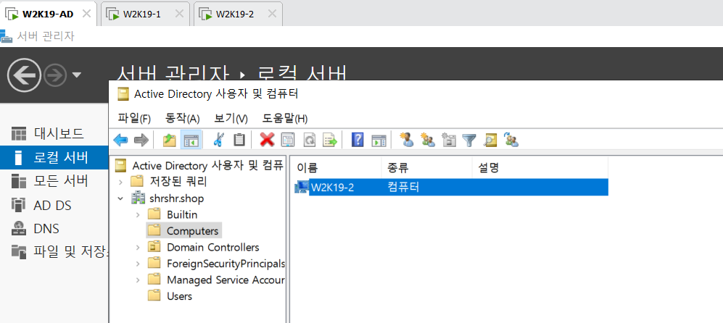Toggle the Show/Hide Console Tree toolbar icon
This screenshot has height=323, width=723.
point(191,140)
